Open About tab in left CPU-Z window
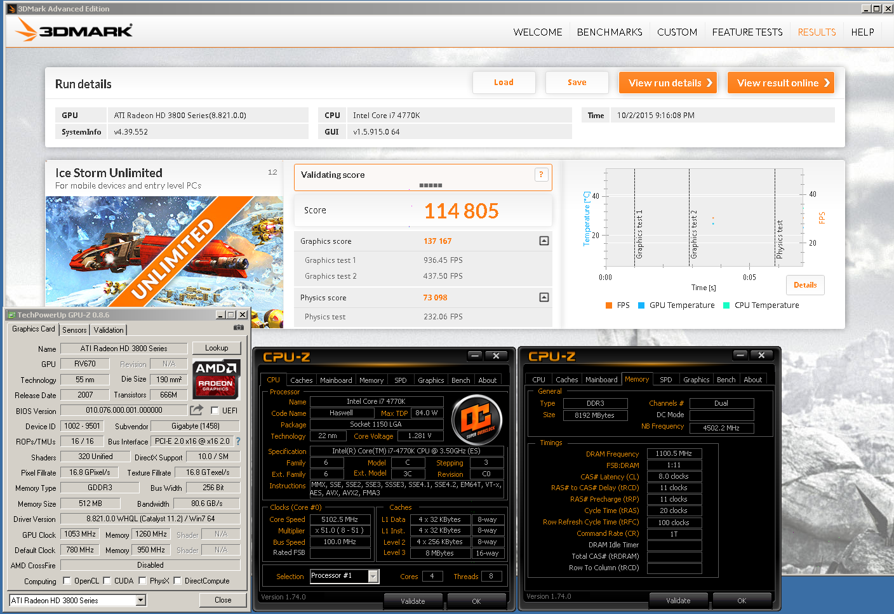The height and width of the screenshot is (614, 894). [487, 380]
